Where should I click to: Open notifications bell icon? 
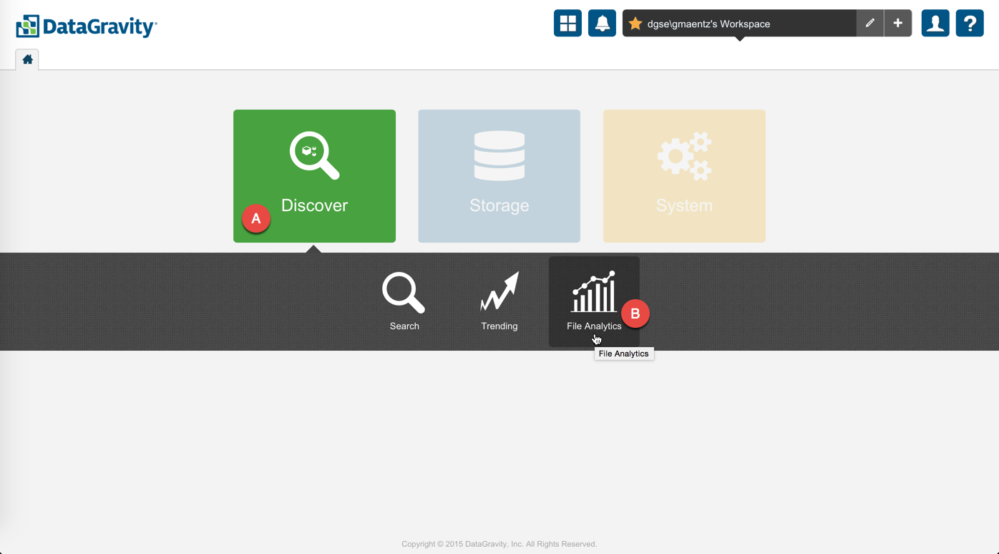602,23
